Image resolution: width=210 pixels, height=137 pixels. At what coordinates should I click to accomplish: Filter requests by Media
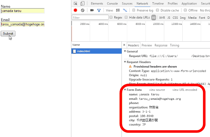[192, 18]
